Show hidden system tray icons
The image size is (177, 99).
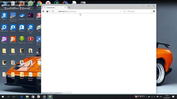(146, 97)
